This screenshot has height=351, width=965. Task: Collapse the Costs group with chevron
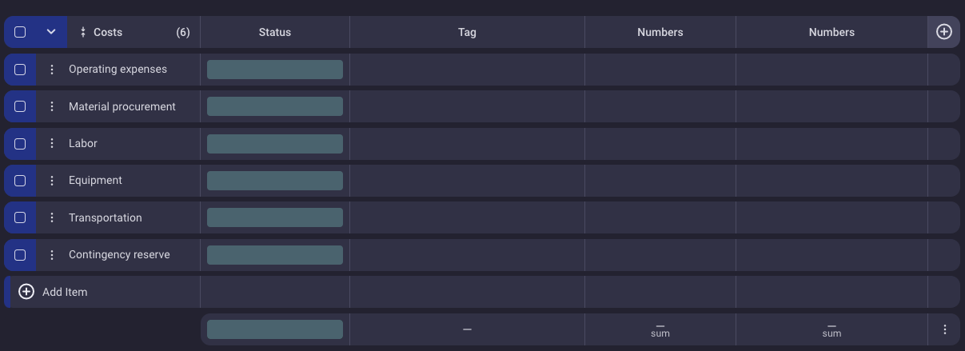coord(51,32)
